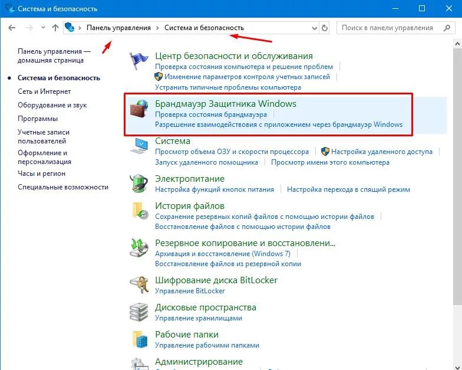Click Сохранение резервных копий файлов link

click(265, 217)
